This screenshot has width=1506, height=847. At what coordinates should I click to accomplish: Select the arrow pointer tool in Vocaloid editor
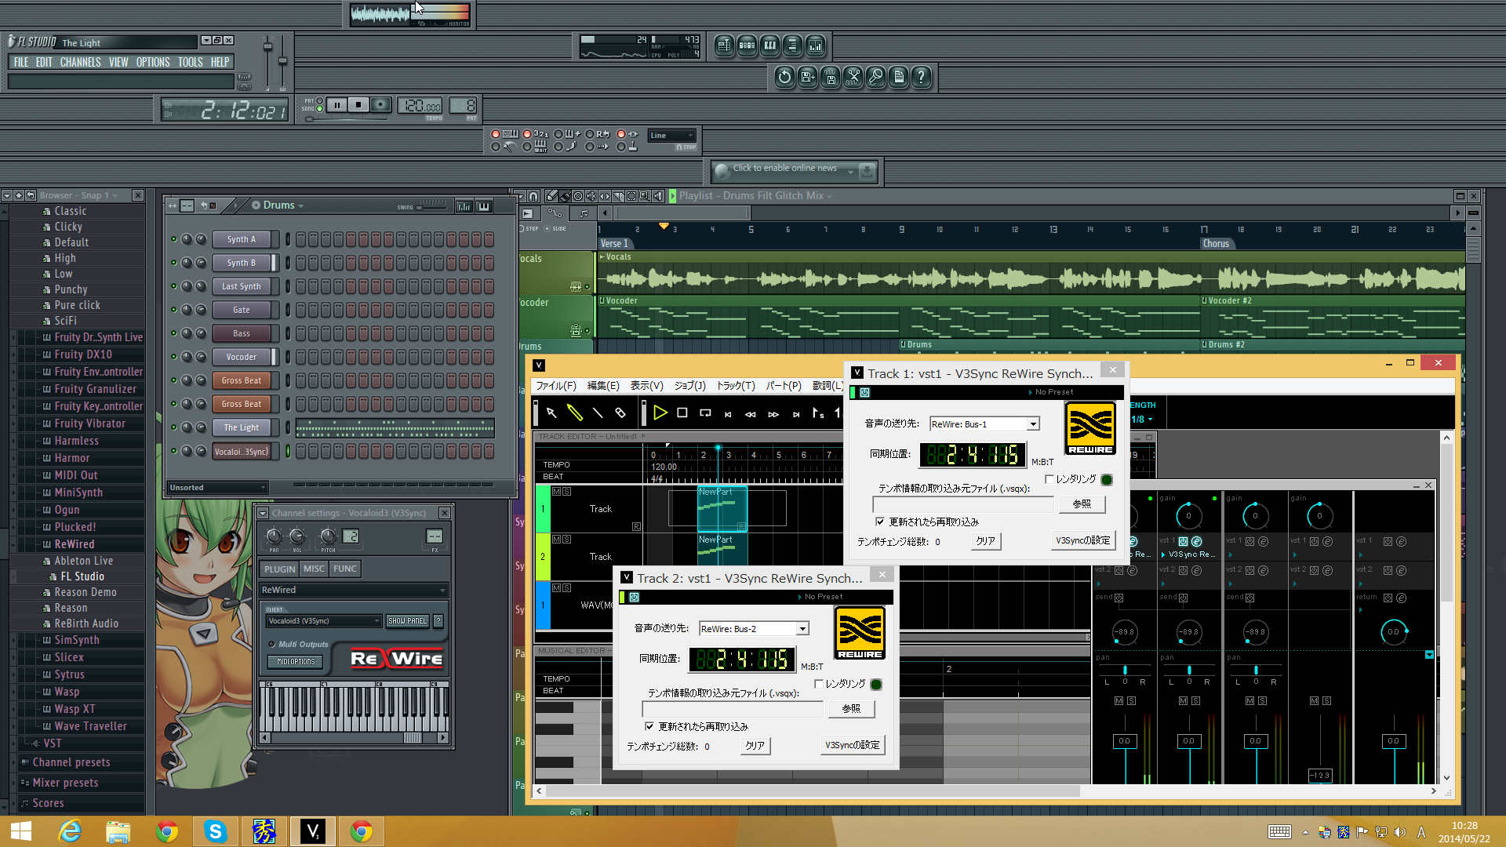click(x=551, y=413)
